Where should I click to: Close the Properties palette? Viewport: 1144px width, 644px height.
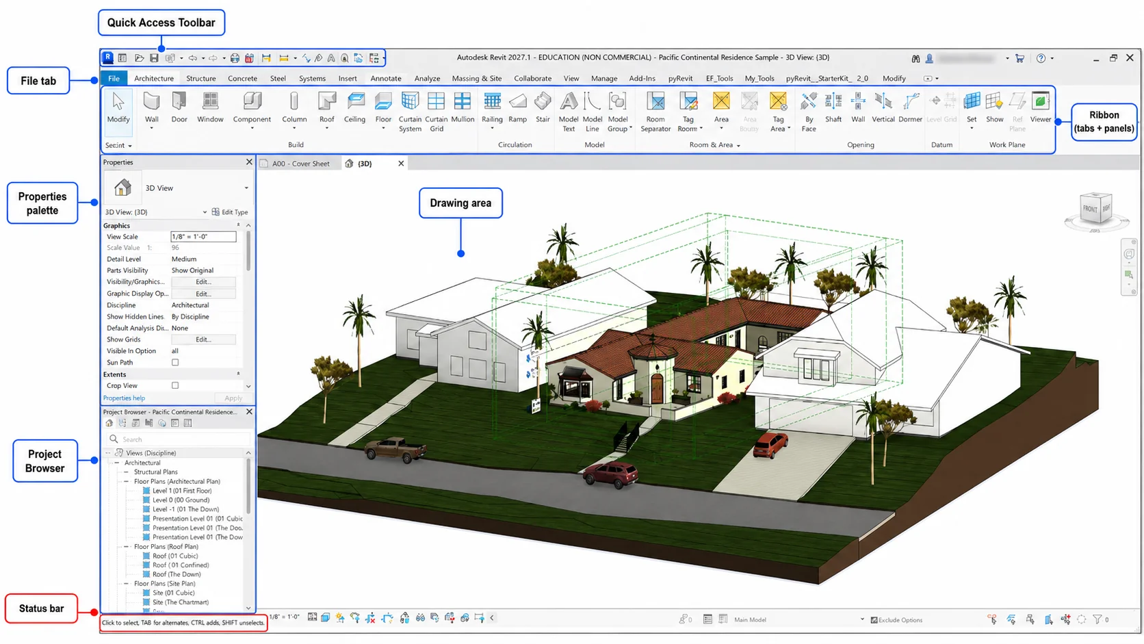coord(249,162)
